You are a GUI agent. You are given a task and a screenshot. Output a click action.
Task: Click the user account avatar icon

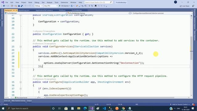[175, 2]
